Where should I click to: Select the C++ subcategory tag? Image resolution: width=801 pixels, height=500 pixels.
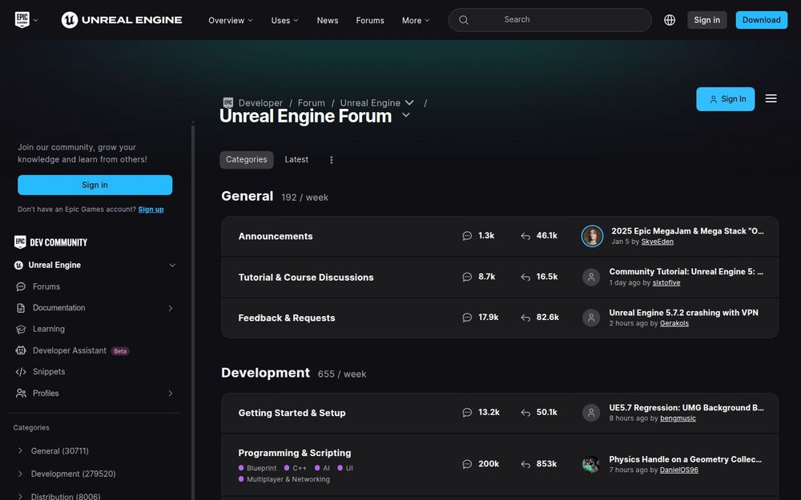coord(296,468)
